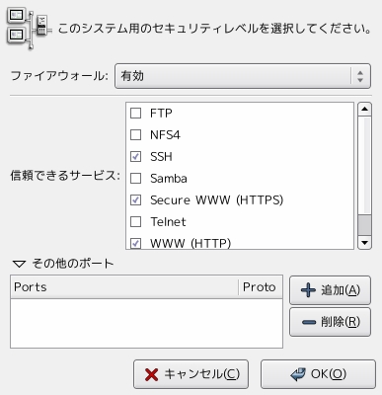
Task: Uncheck the WWW (HTTP) service
Action: pos(136,244)
